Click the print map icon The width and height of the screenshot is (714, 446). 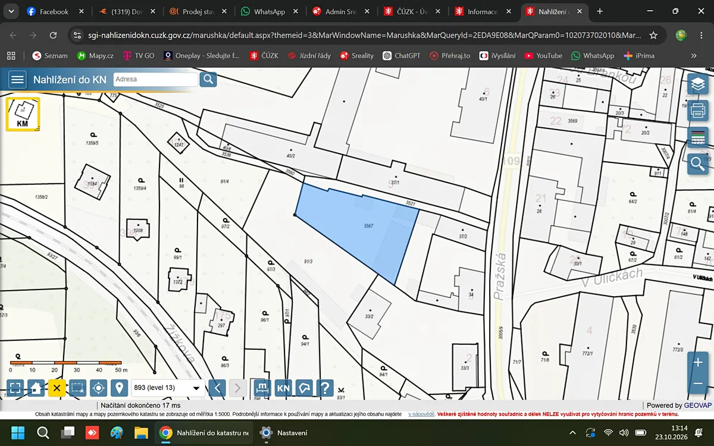tap(698, 111)
